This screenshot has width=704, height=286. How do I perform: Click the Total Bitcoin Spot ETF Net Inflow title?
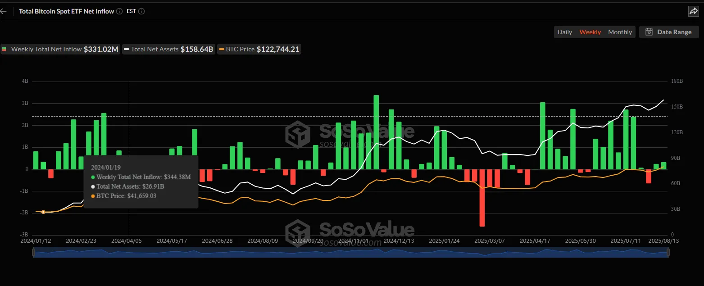[66, 11]
